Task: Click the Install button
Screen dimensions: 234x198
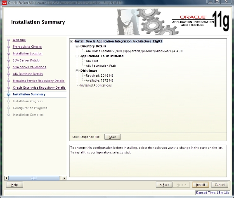Action: tap(200, 185)
